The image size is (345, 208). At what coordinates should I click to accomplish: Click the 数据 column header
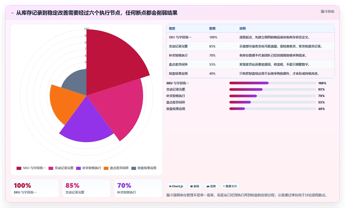pyautogui.click(x=212, y=29)
